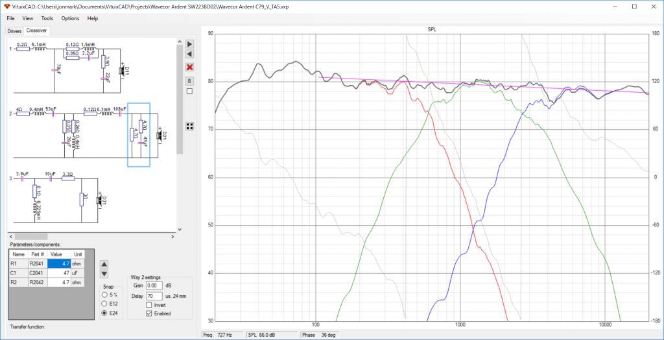The image size is (664, 340).
Task: Open the Help menu
Action: (x=92, y=18)
